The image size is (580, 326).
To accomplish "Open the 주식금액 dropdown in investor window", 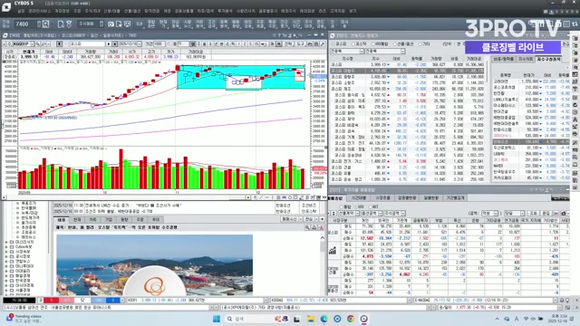I will 394,214.
